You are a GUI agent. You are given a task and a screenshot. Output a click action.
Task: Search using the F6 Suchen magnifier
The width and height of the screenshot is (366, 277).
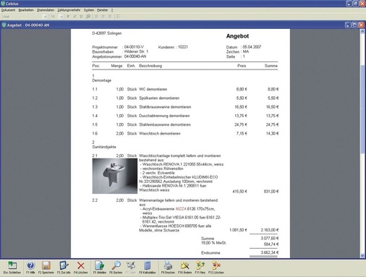tap(116, 265)
